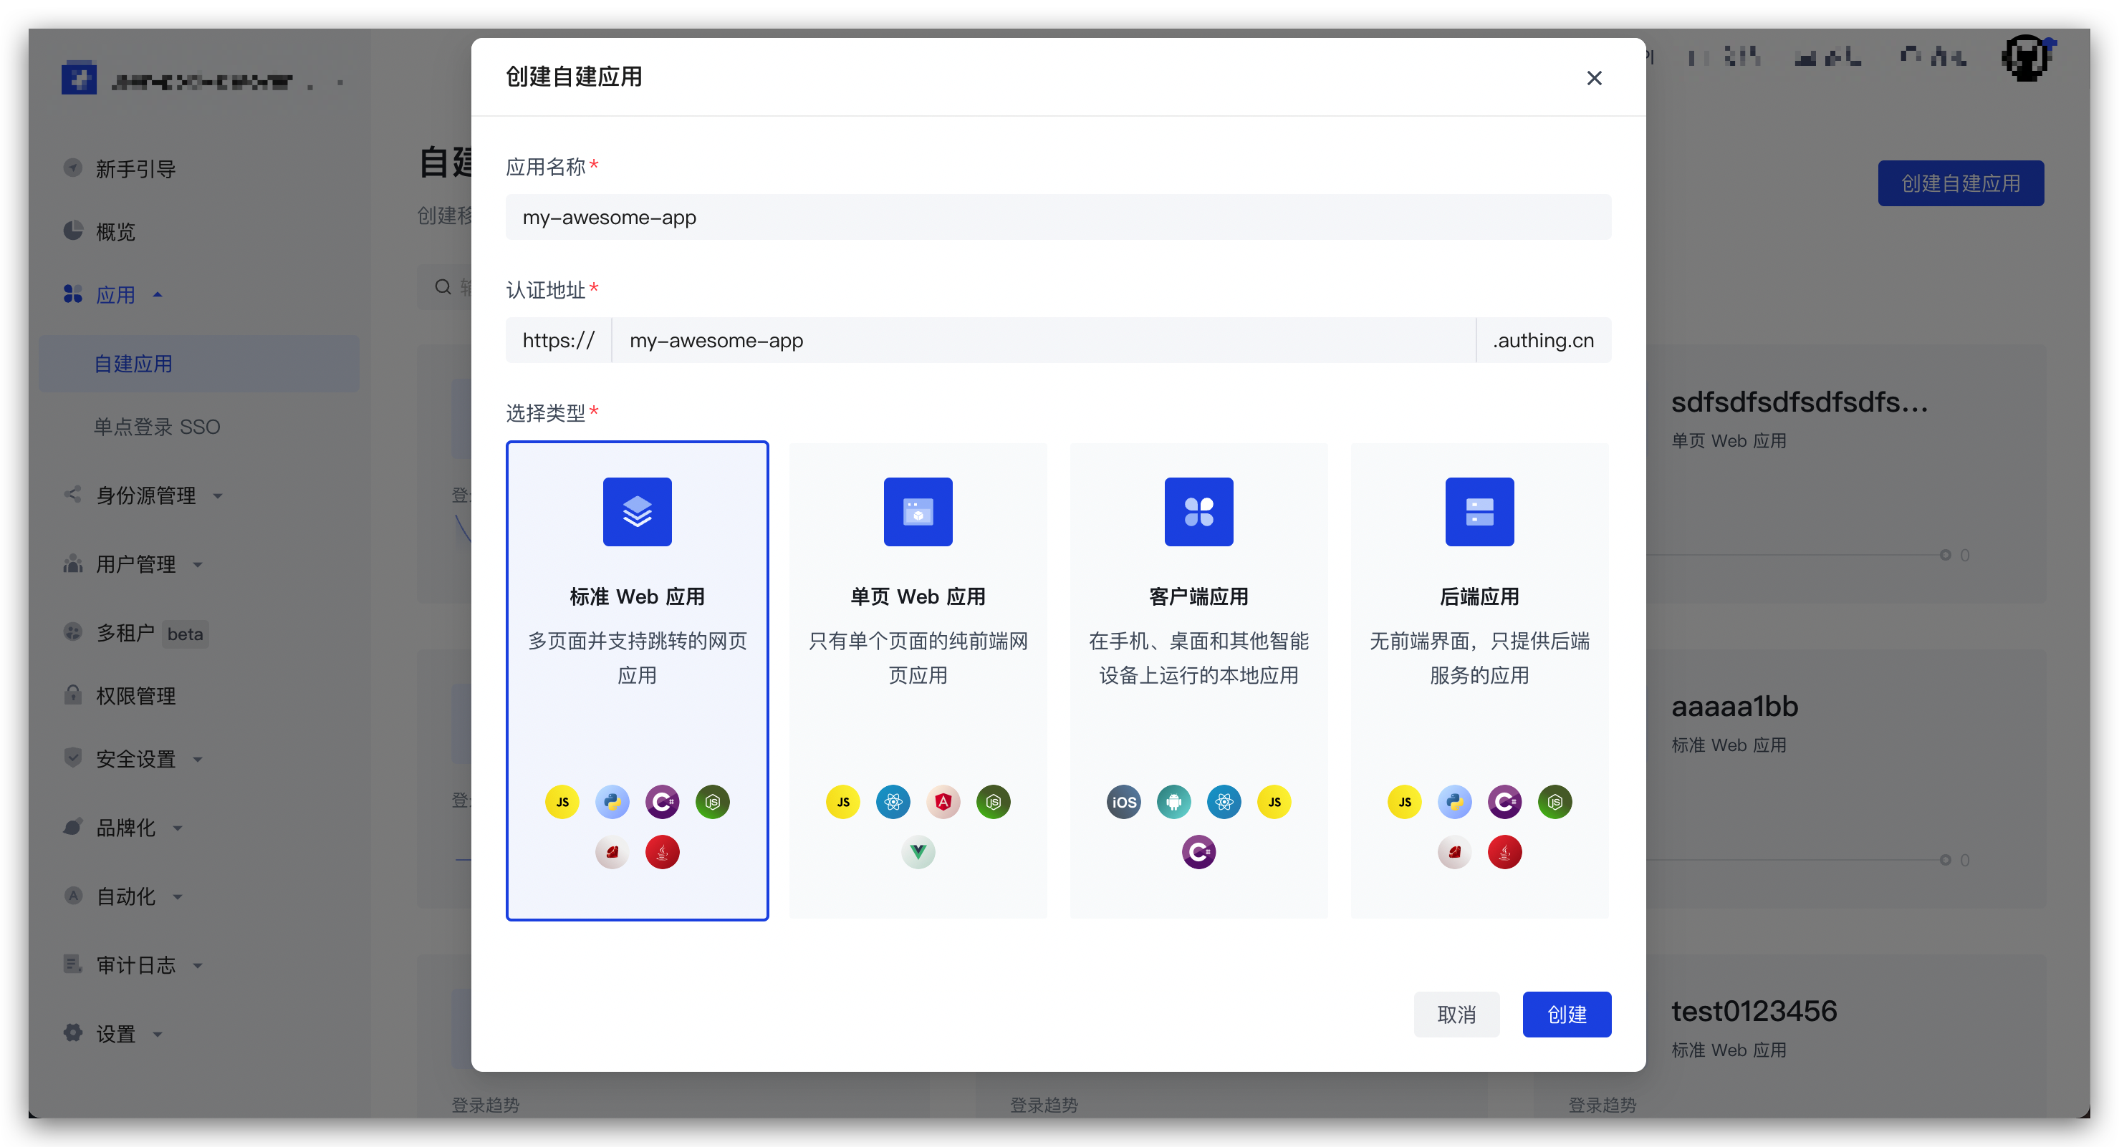Open 单点登录 SSO from the sidebar

click(156, 427)
